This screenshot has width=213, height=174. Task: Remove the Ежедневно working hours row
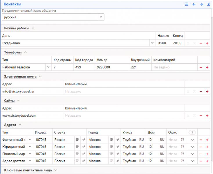tap(201, 43)
